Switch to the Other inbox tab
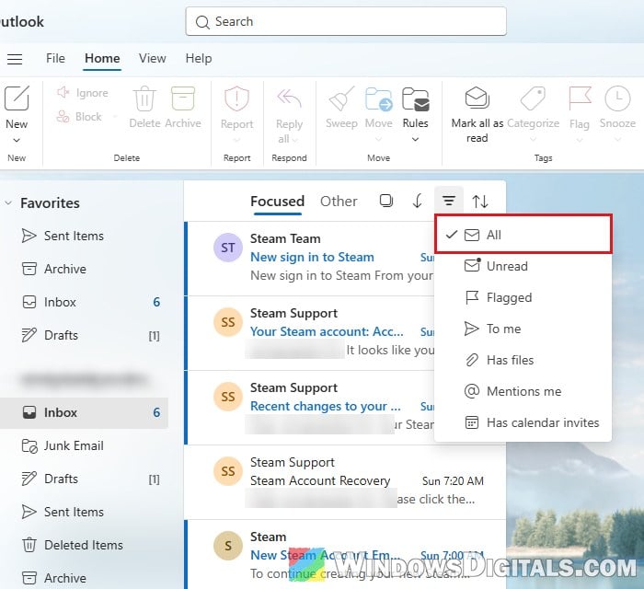 tap(339, 202)
